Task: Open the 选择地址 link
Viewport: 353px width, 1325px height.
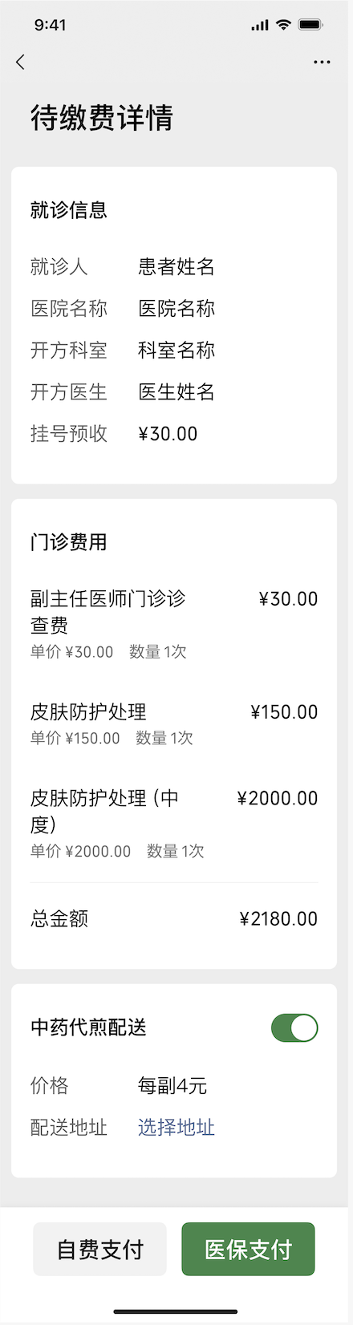Action: click(176, 1127)
